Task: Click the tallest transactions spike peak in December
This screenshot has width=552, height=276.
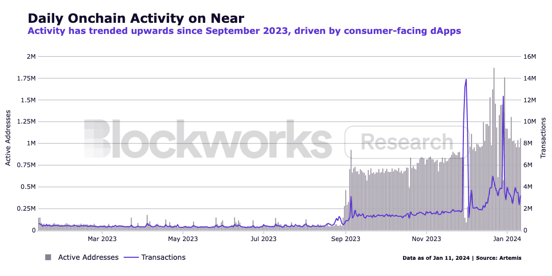Action: tap(466, 80)
